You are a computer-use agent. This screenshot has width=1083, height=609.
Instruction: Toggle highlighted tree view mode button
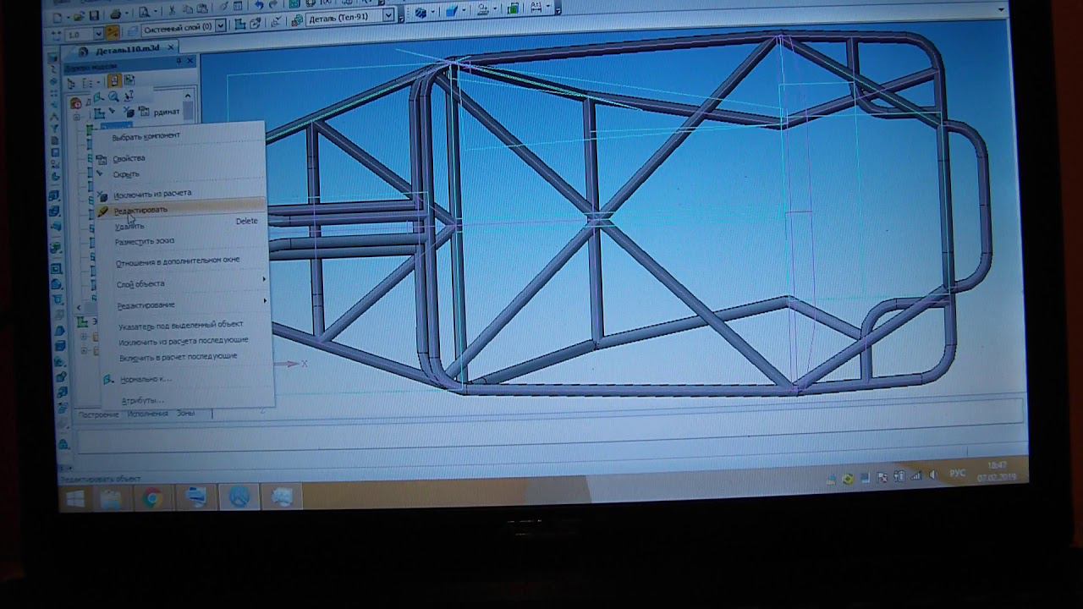(114, 80)
